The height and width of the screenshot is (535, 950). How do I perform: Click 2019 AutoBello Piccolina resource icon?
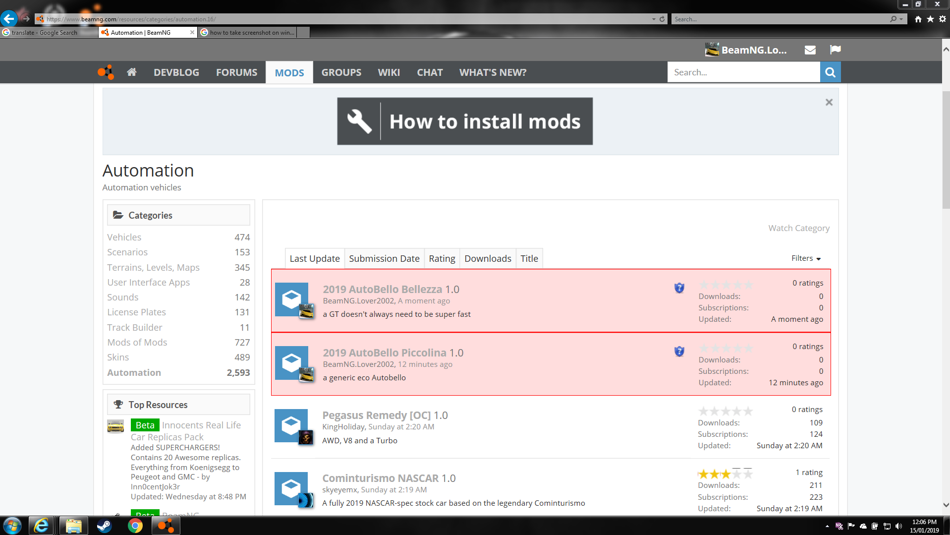tap(292, 363)
